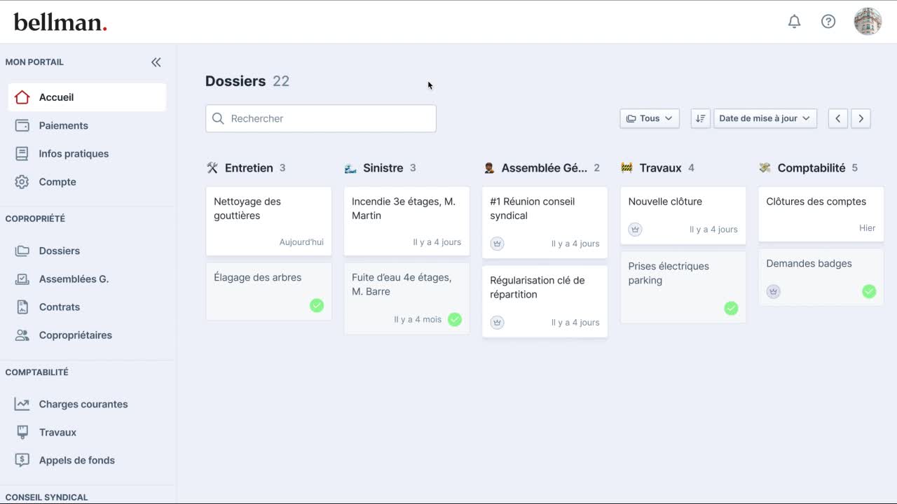Viewport: 897px width, 504px height.
Task: Open Paiements in the sidebar
Action: coord(63,126)
